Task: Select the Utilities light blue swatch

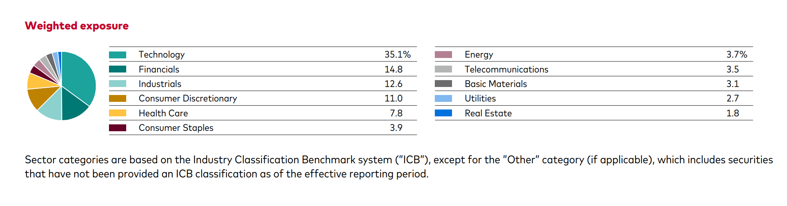Action: (x=443, y=98)
